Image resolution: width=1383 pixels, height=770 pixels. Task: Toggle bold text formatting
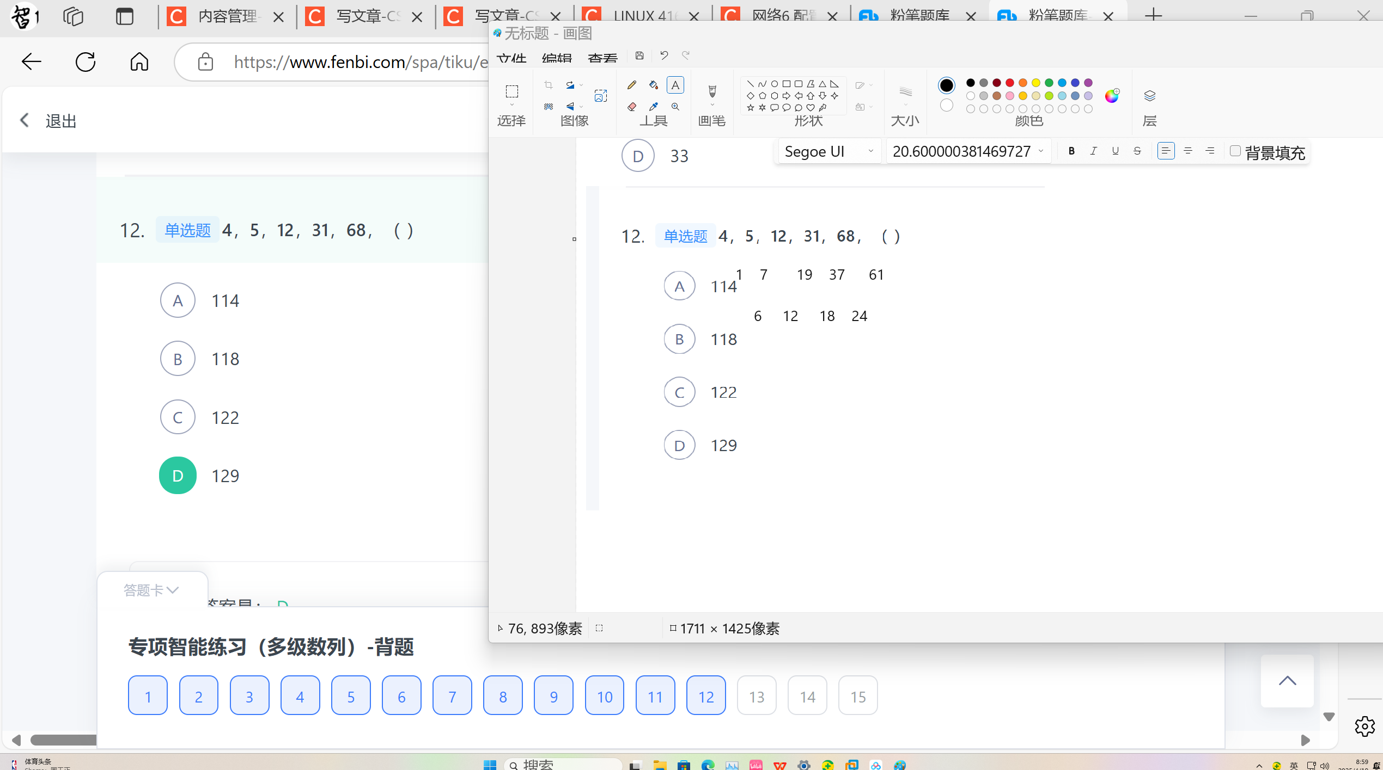point(1071,151)
